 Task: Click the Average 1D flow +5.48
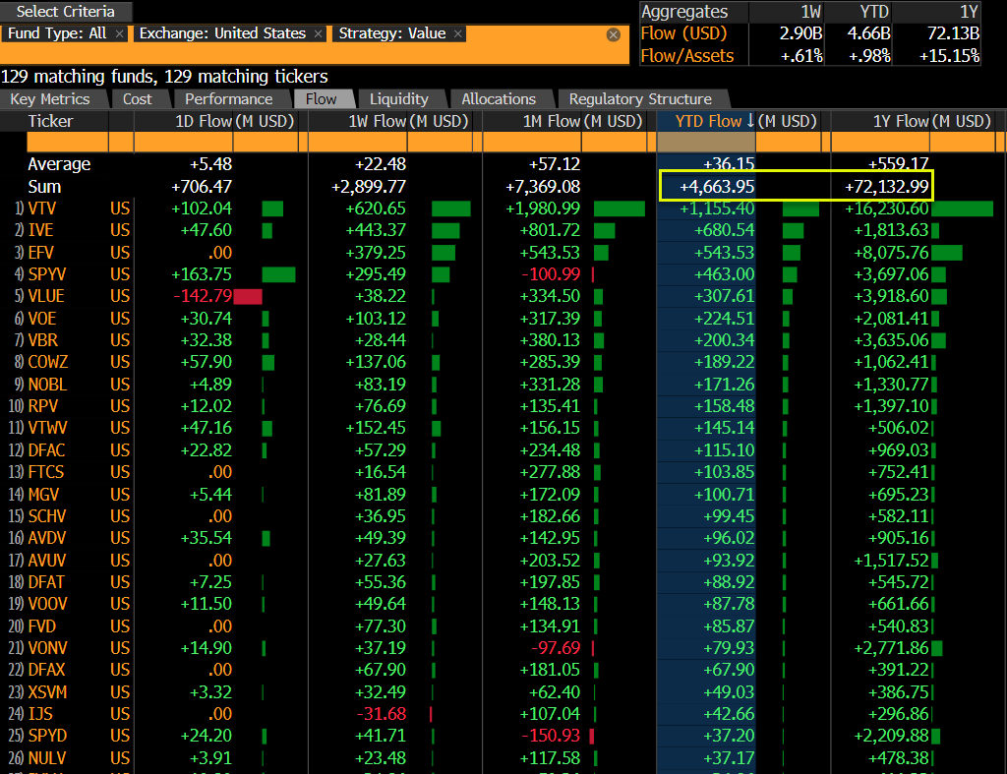tap(210, 164)
